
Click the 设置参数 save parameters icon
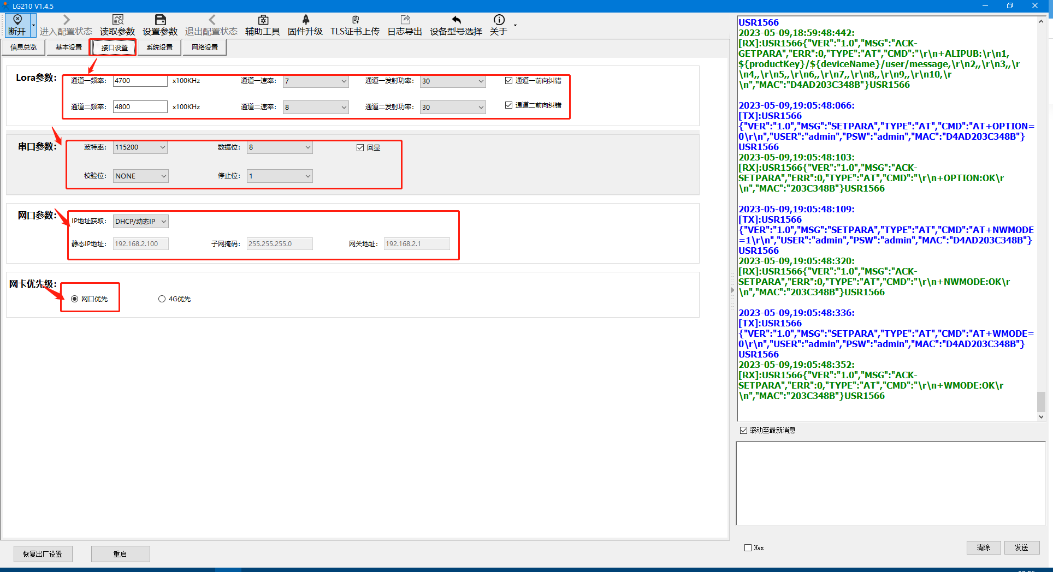[160, 21]
